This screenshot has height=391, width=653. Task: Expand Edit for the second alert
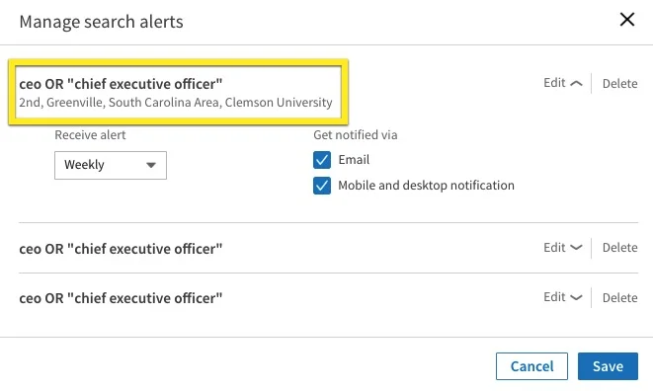coord(563,248)
